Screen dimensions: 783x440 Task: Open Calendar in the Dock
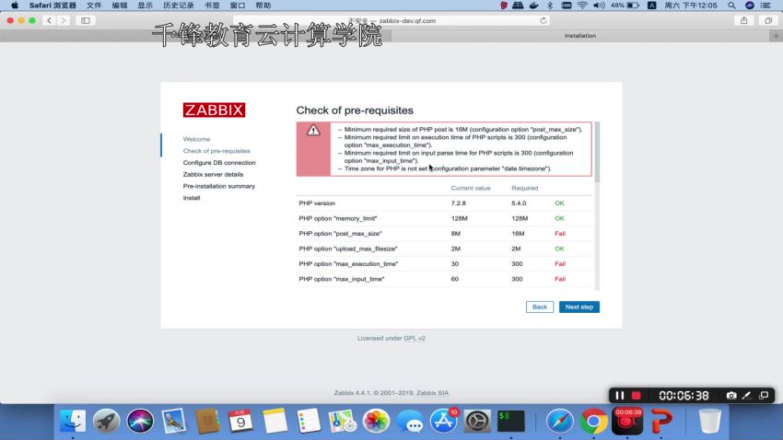(240, 421)
